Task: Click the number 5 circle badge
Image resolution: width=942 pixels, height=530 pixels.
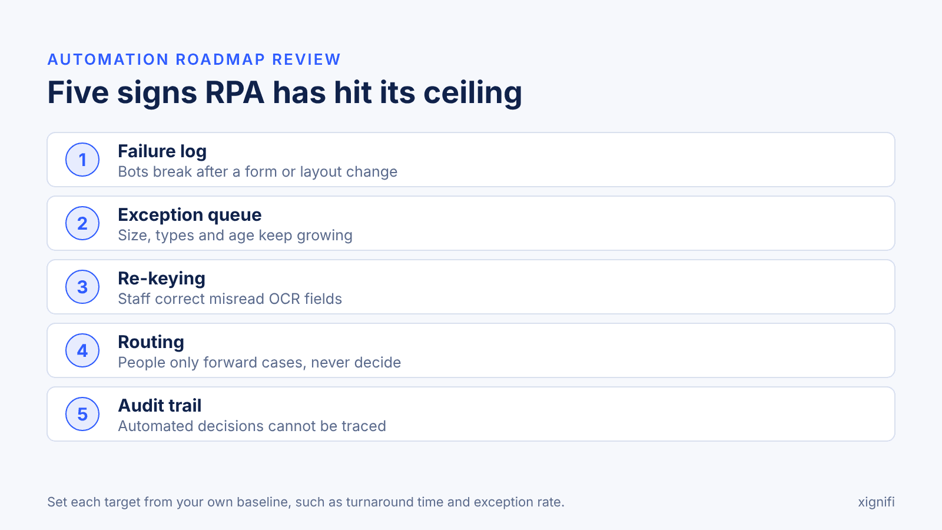Action: pyautogui.click(x=82, y=414)
